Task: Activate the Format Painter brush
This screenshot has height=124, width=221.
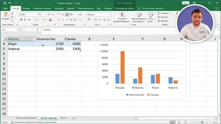Action: point(12,21)
